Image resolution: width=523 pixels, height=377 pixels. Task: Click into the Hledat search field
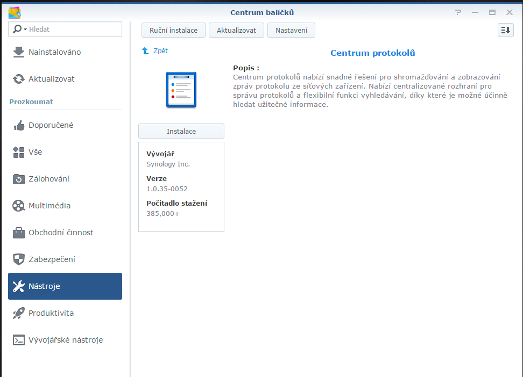[x=73, y=30]
